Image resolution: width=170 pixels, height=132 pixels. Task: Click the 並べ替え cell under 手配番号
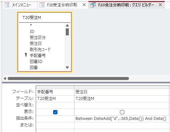coord(55,105)
